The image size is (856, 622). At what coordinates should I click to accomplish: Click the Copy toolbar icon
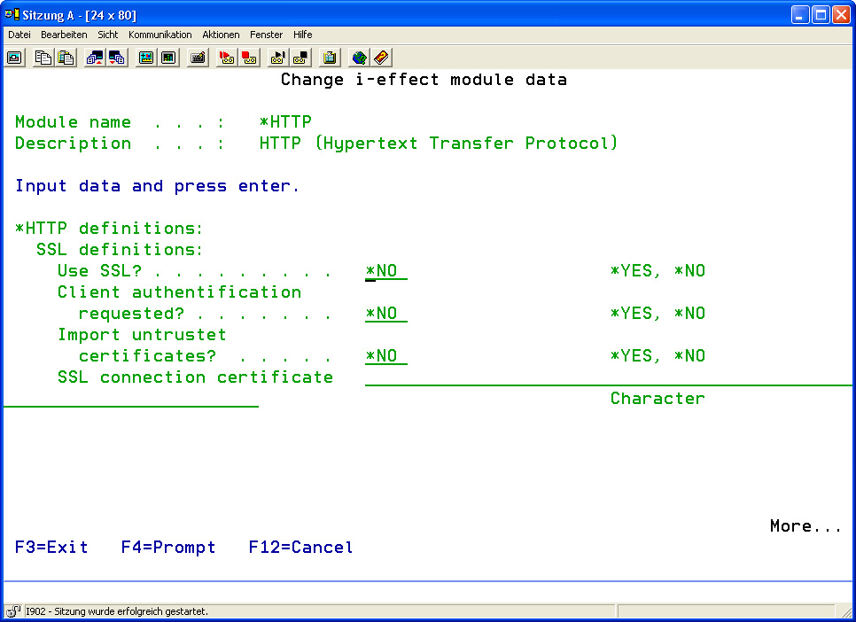point(43,58)
